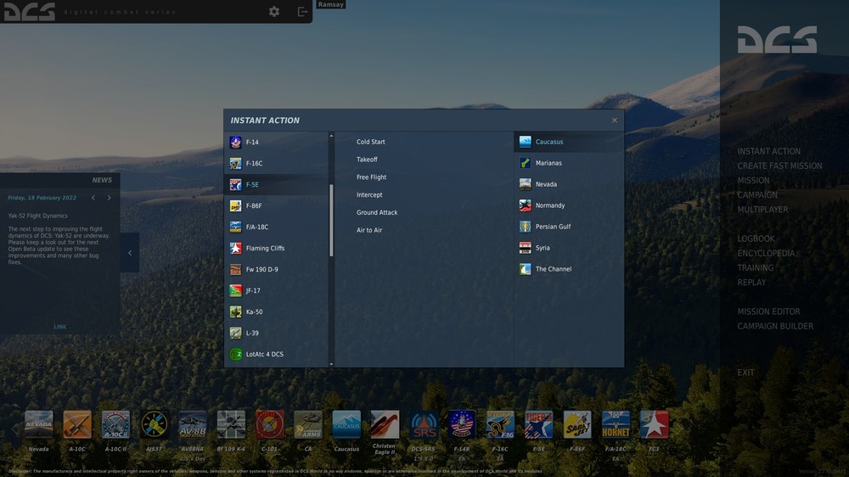Open CAMPAIGN from main menu
Viewport: 849px width, 477px height.
click(757, 195)
